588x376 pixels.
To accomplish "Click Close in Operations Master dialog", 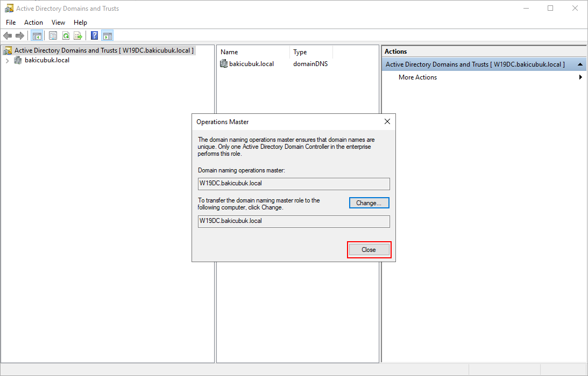I will [369, 250].
